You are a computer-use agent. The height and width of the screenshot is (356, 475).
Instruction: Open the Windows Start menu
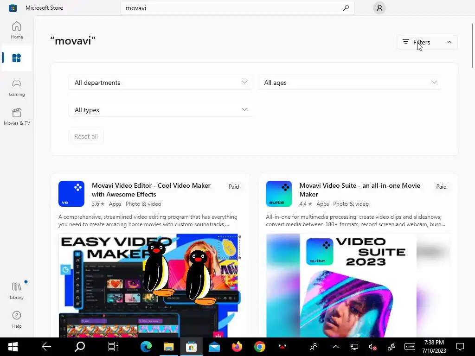pos(13,347)
